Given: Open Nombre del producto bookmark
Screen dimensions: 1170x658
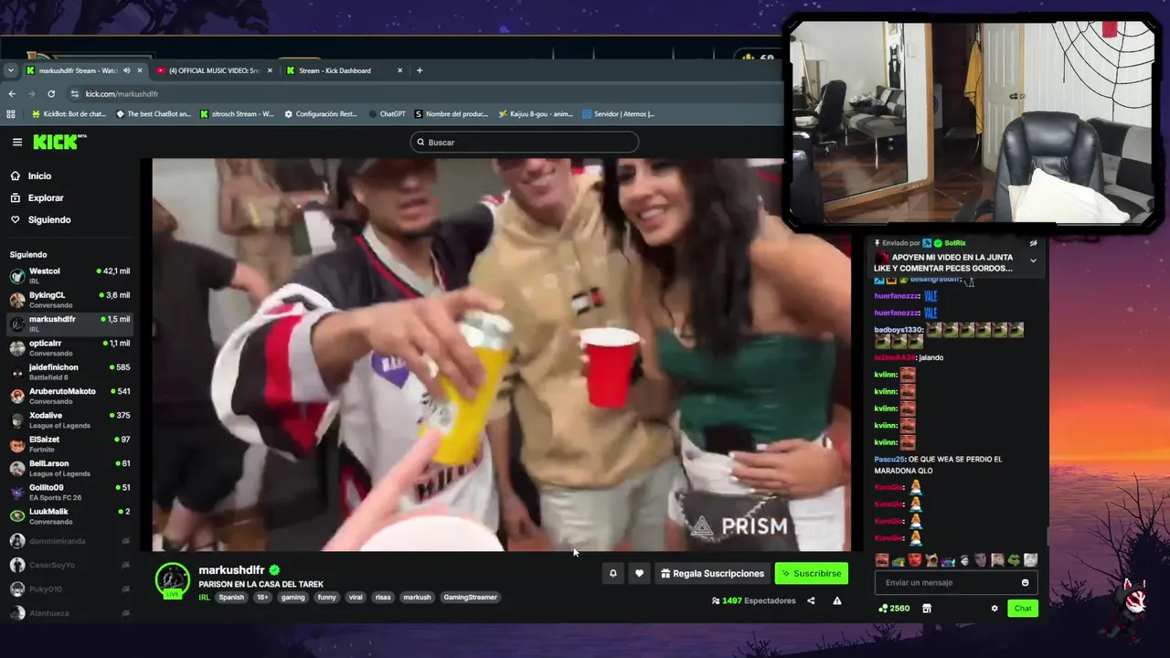Looking at the screenshot, I should (452, 114).
